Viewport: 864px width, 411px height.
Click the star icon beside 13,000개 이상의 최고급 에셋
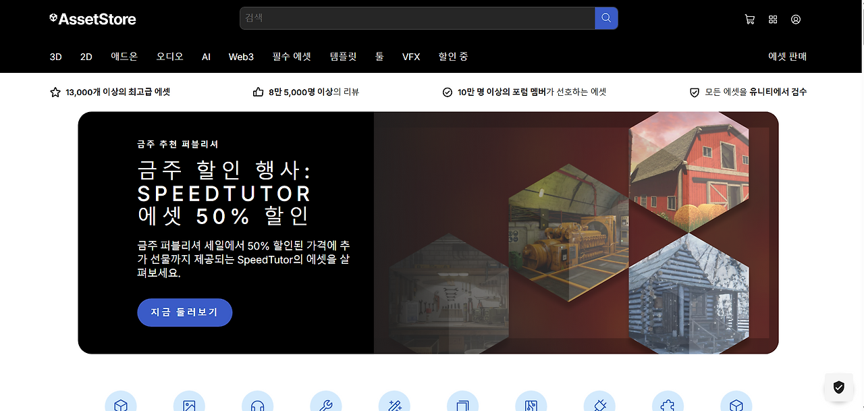tap(55, 92)
